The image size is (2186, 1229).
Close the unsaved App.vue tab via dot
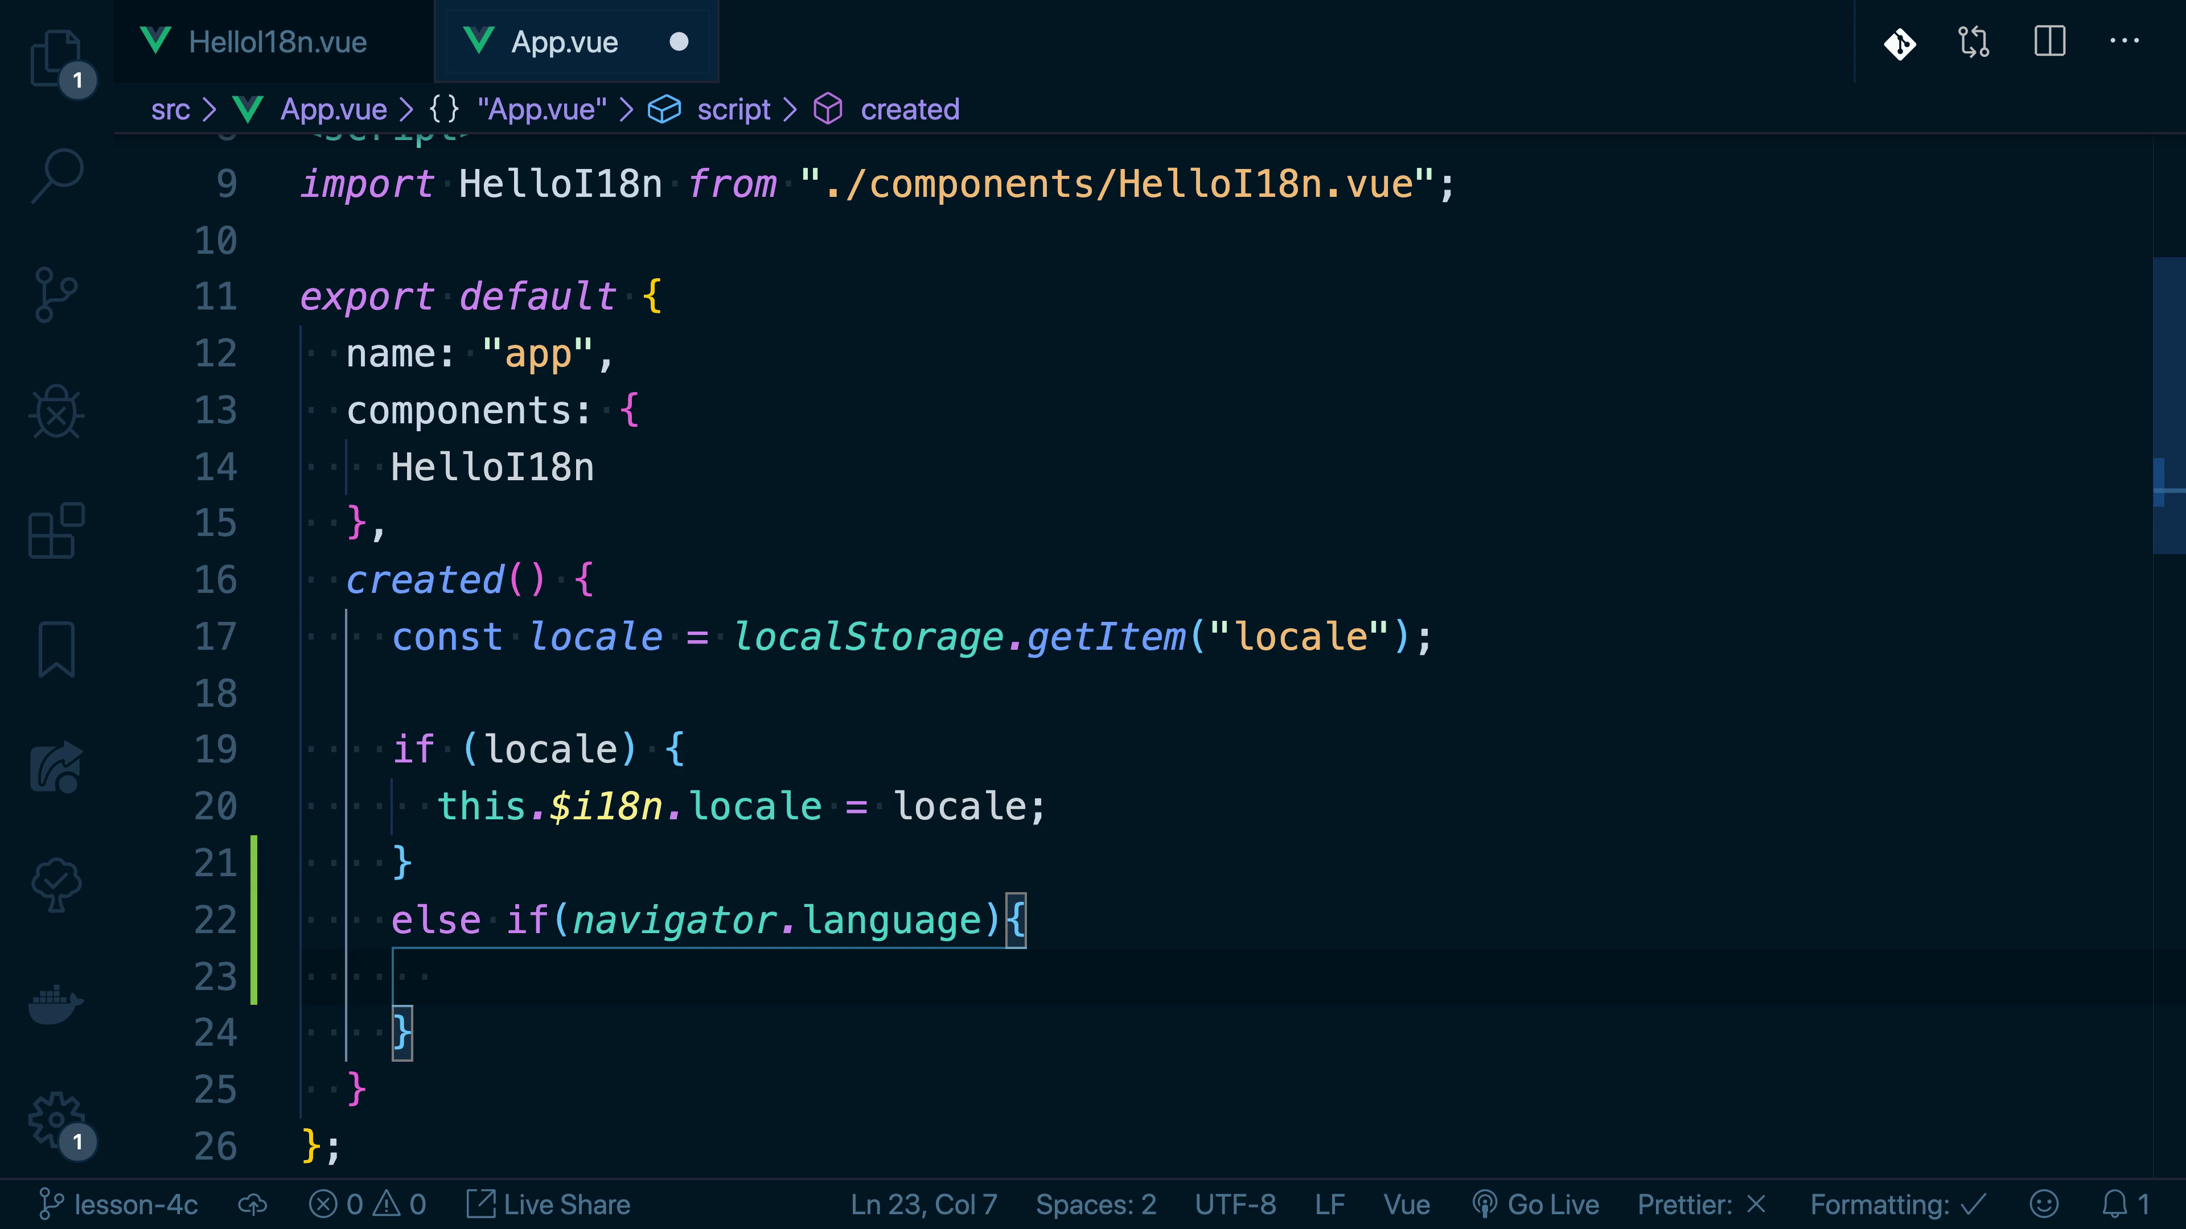coord(679,42)
